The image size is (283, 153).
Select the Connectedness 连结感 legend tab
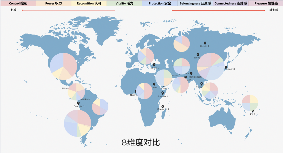coord(230,3)
